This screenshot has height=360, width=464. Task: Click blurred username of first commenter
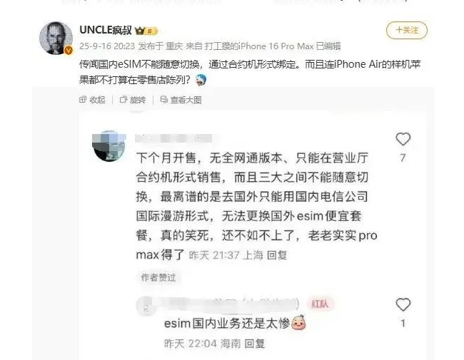pyautogui.click(x=173, y=138)
